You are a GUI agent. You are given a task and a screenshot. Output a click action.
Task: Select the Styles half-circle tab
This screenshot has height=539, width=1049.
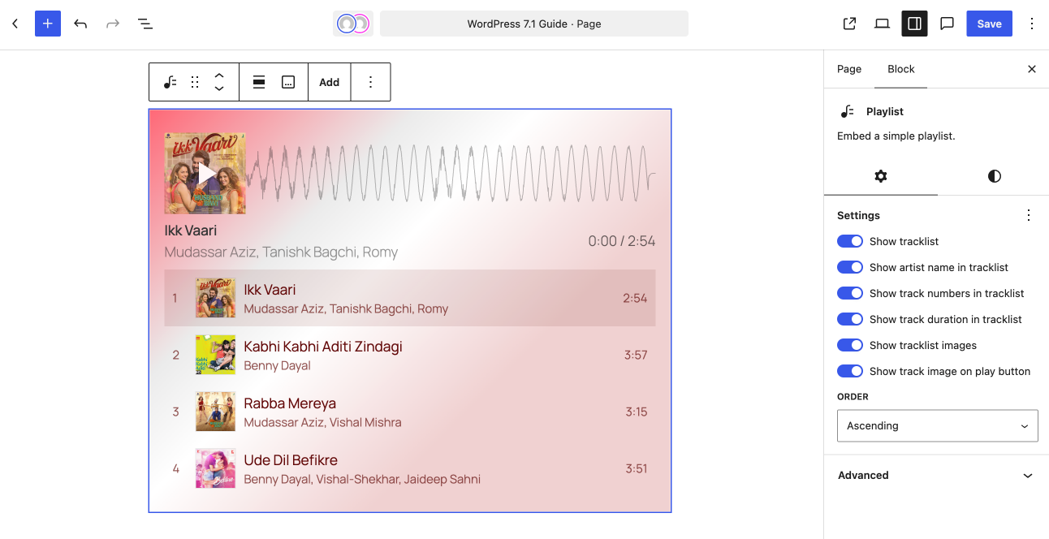(x=995, y=176)
